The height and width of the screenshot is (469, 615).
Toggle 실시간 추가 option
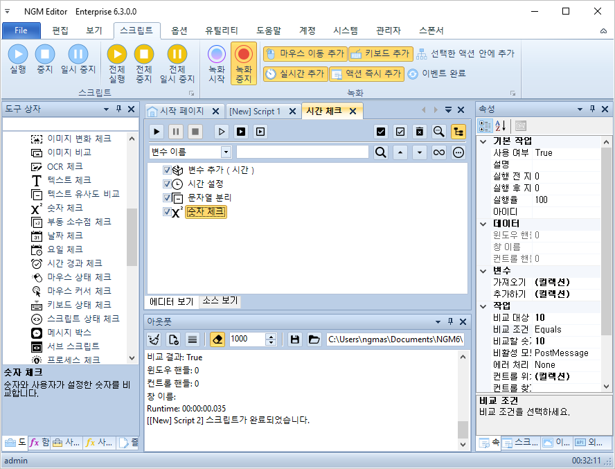click(295, 74)
